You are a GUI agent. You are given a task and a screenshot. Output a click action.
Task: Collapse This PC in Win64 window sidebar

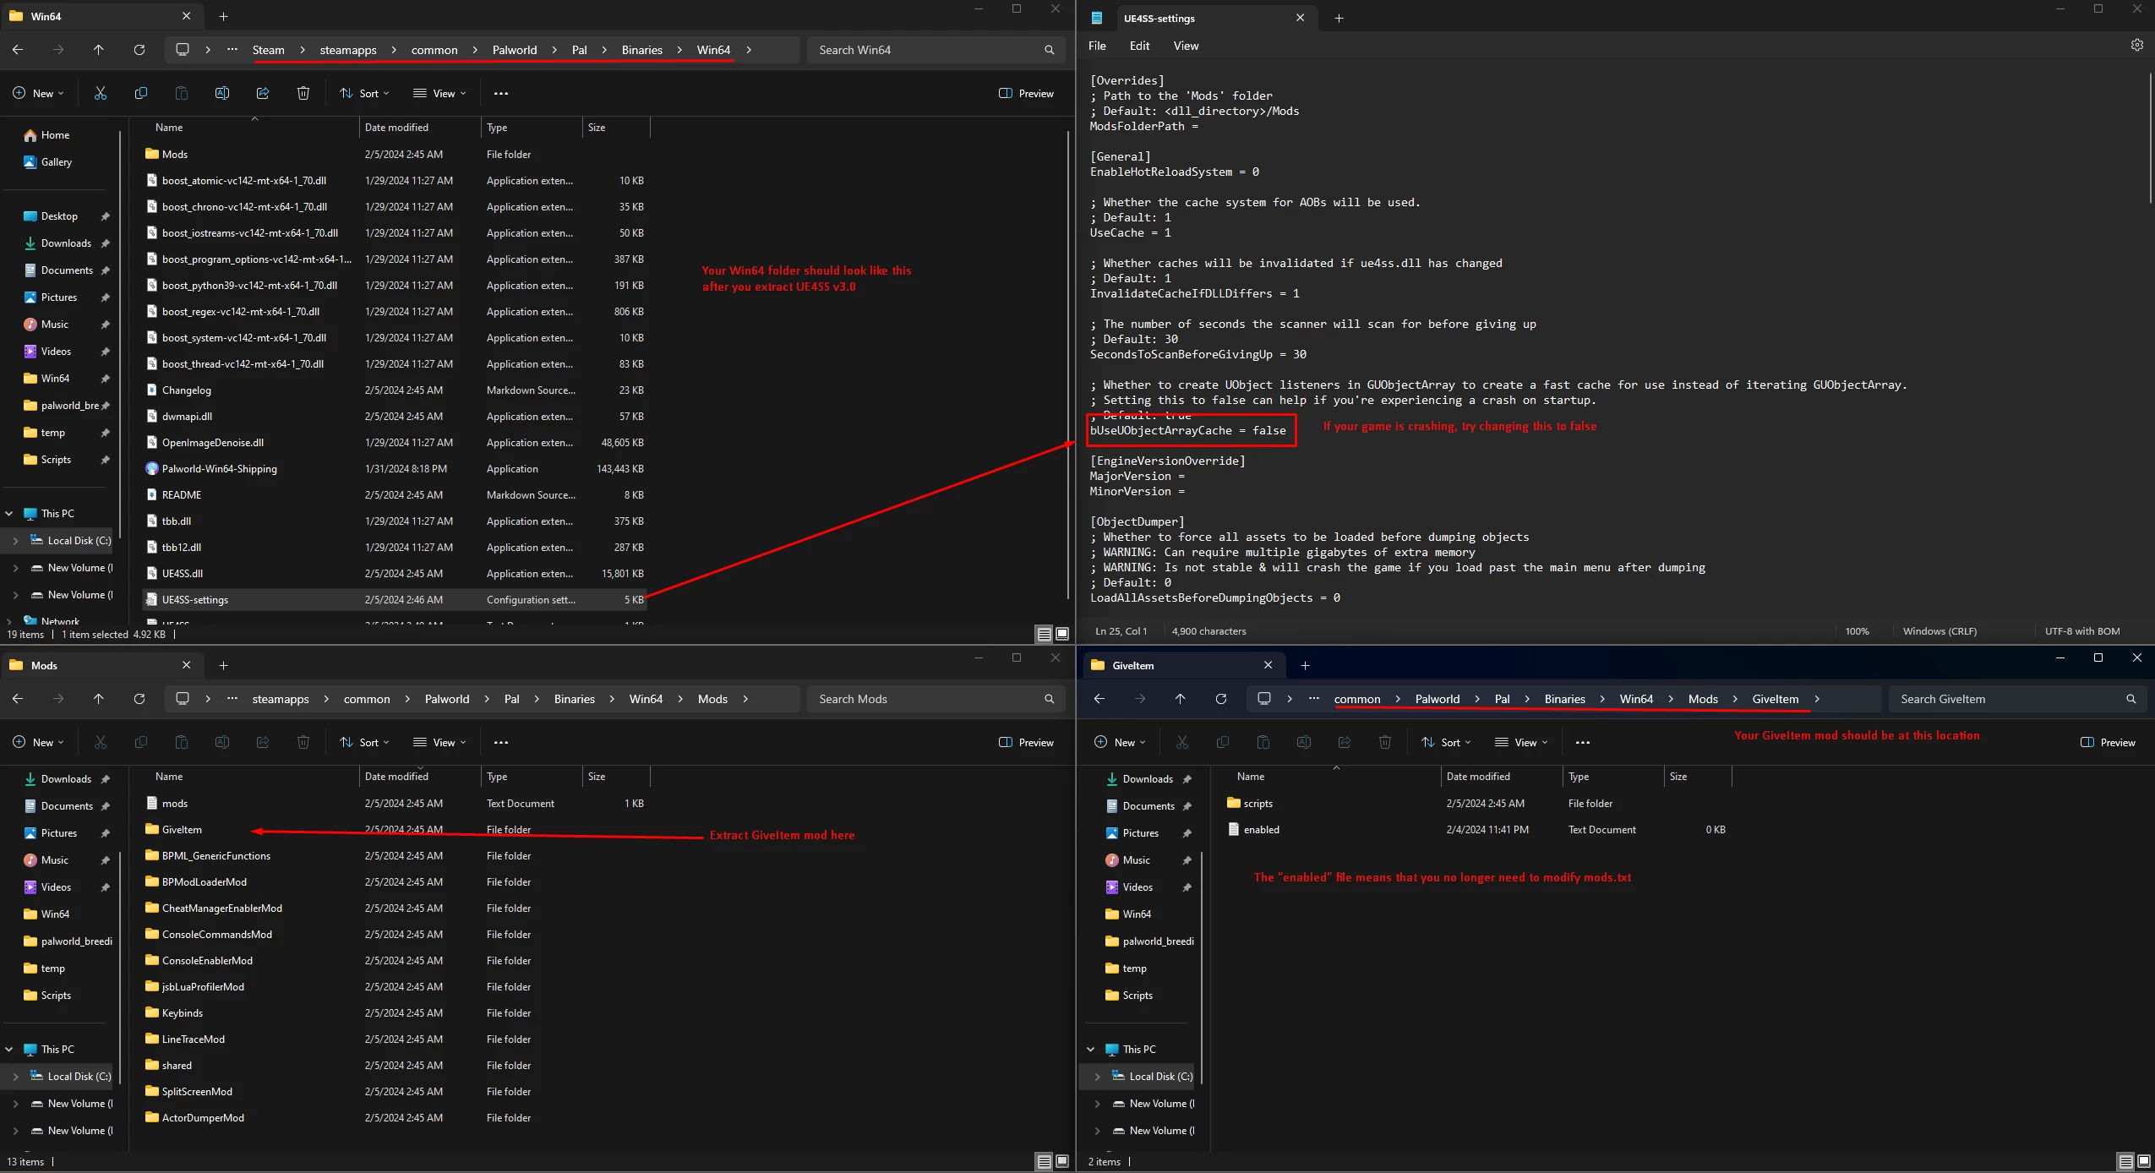tap(9, 514)
